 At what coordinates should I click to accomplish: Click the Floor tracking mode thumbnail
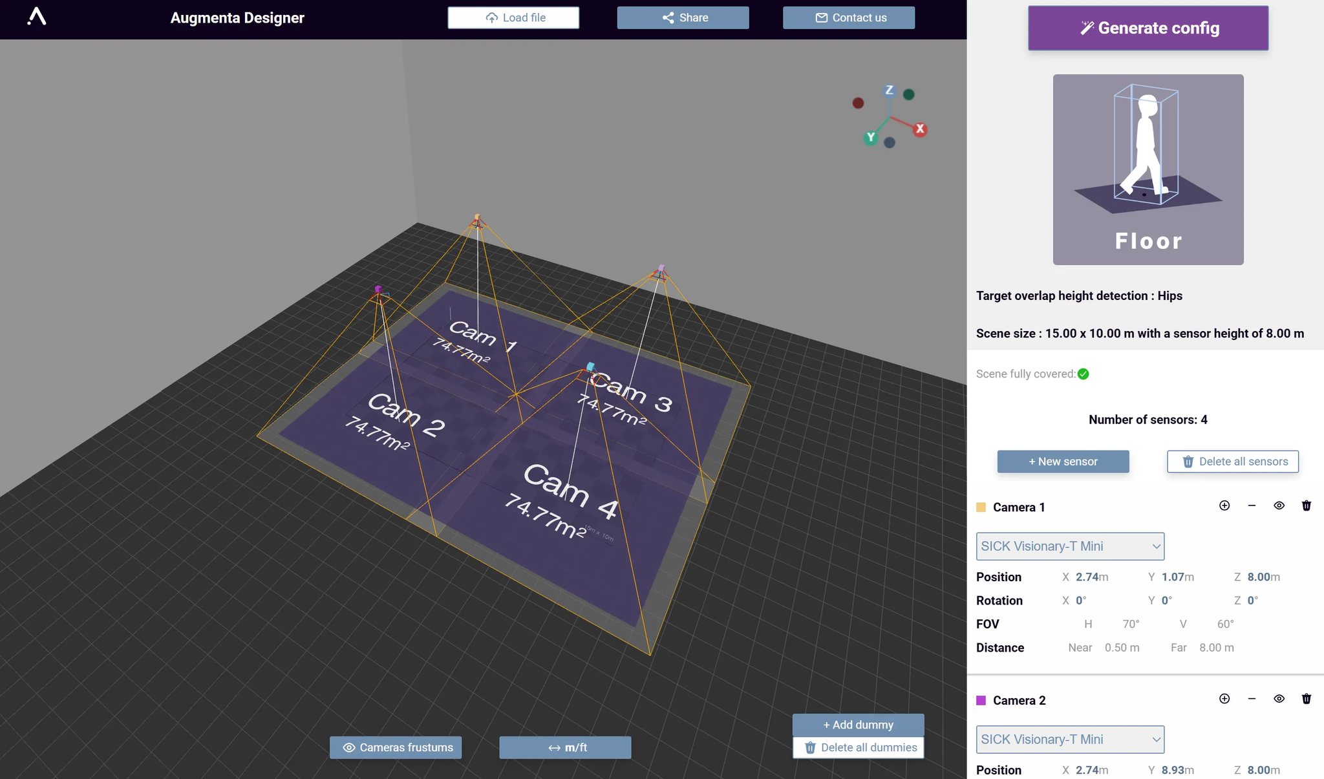[1148, 169]
